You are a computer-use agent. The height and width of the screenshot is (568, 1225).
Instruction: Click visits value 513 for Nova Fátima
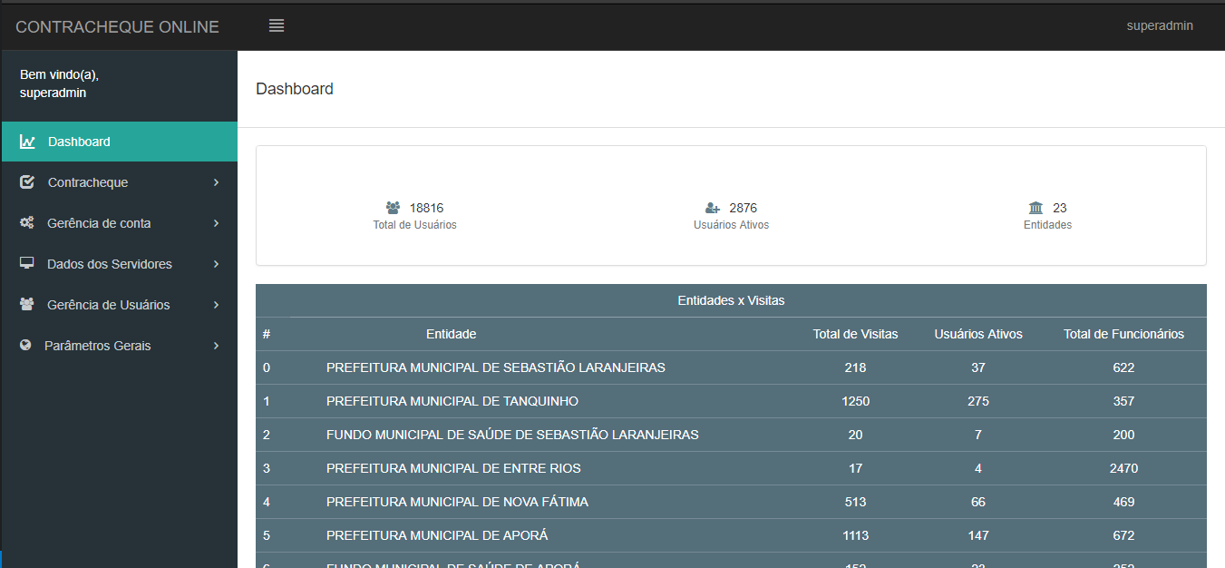pos(855,502)
